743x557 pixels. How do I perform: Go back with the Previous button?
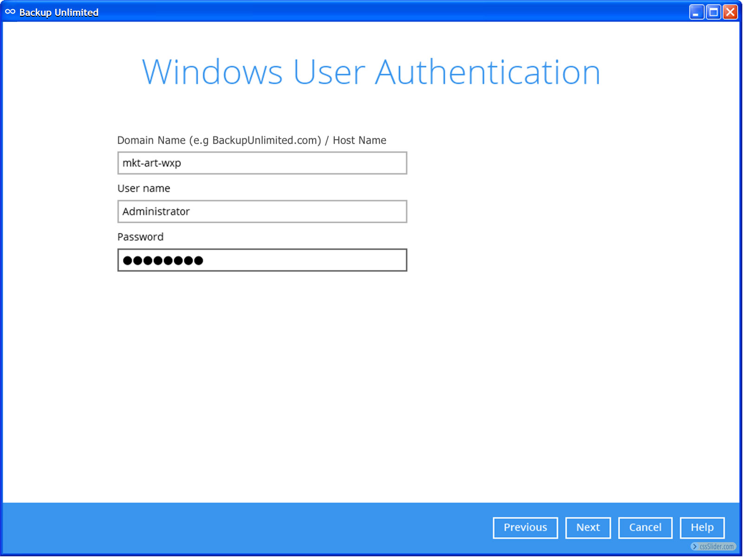(x=525, y=528)
